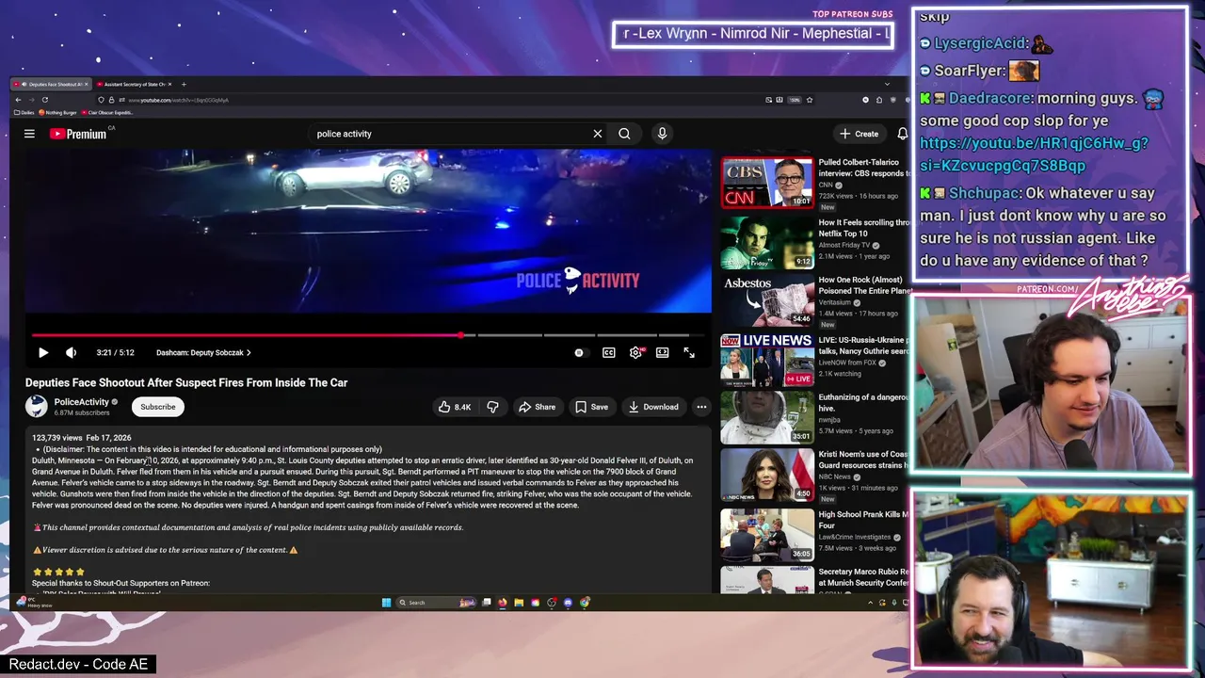Open LIVE US-Russia-Ukraine LiveNOW stream

(x=766, y=360)
